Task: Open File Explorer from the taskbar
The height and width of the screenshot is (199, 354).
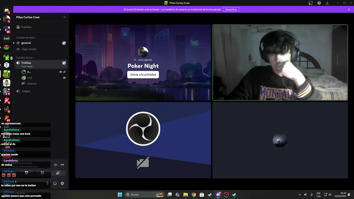Action: pyautogui.click(x=186, y=195)
